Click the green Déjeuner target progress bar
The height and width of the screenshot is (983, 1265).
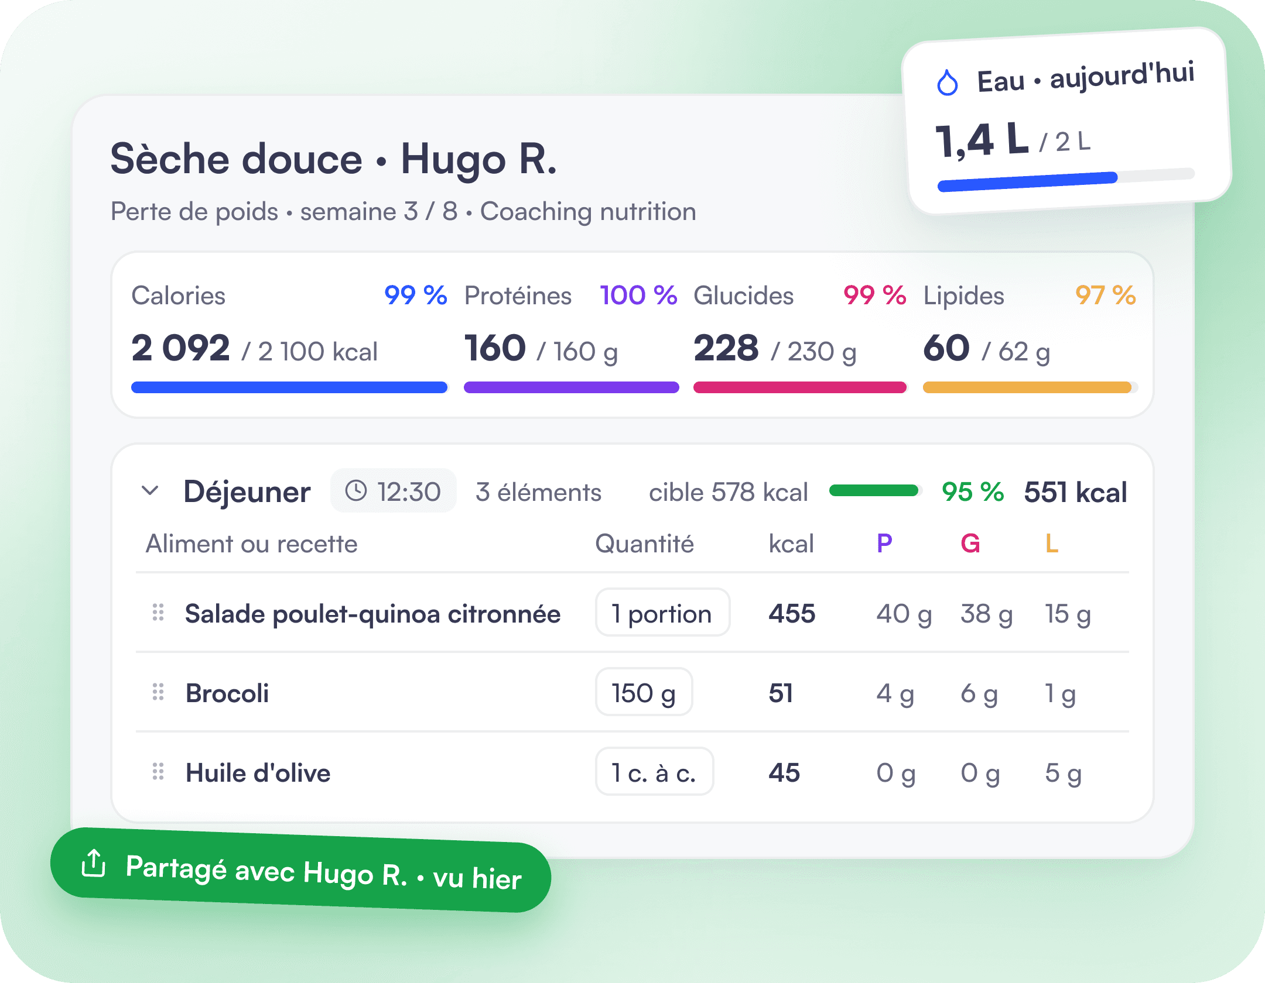(x=876, y=490)
